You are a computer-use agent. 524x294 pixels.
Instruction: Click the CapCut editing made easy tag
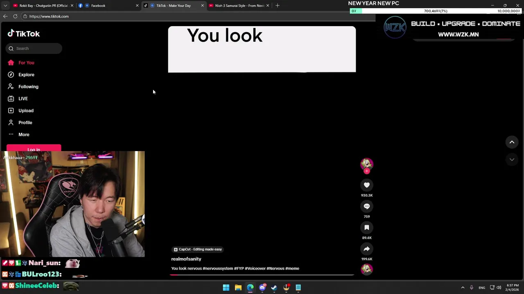(x=198, y=249)
